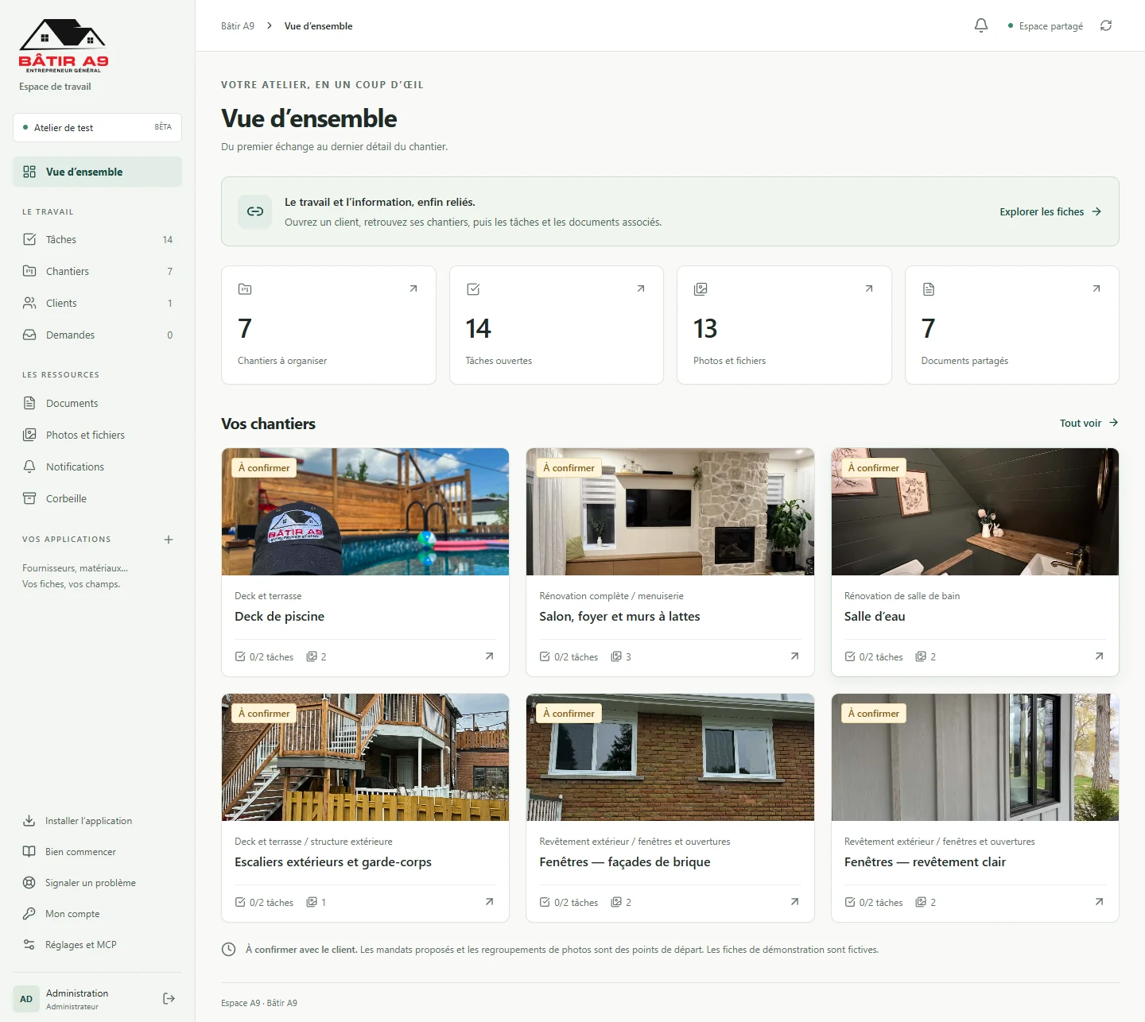Open the Salon, foyer et murs card arrow
The width and height of the screenshot is (1145, 1022).
coord(794,656)
